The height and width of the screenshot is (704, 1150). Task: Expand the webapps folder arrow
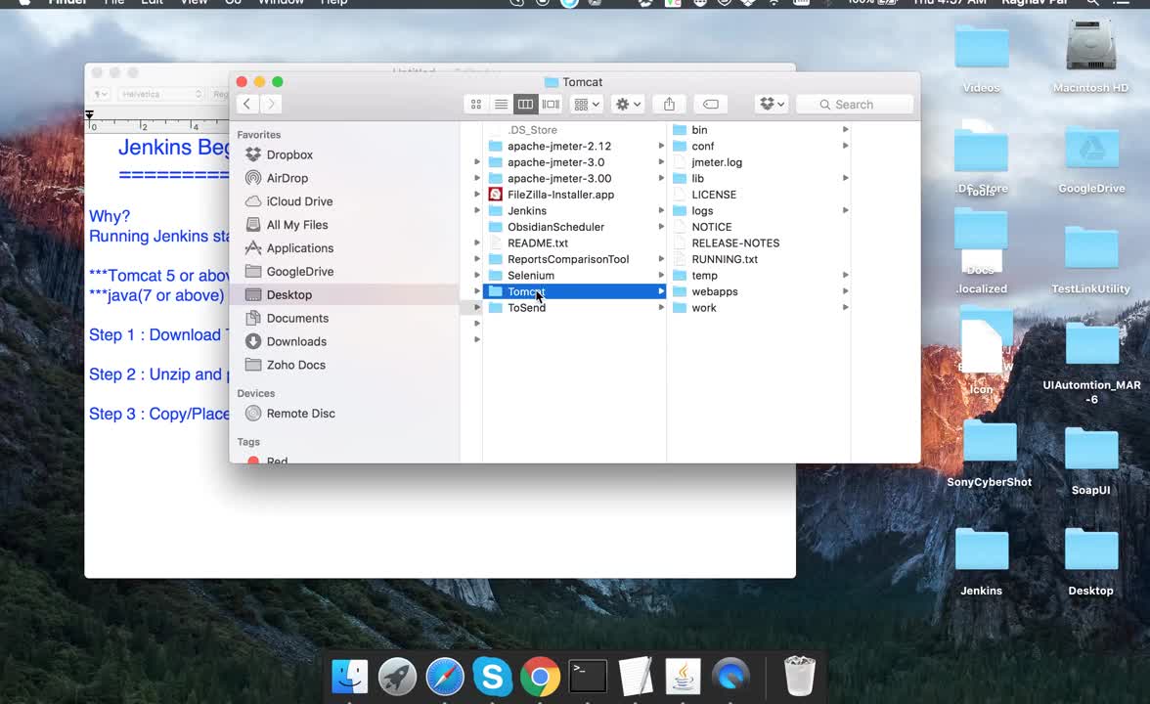click(846, 291)
